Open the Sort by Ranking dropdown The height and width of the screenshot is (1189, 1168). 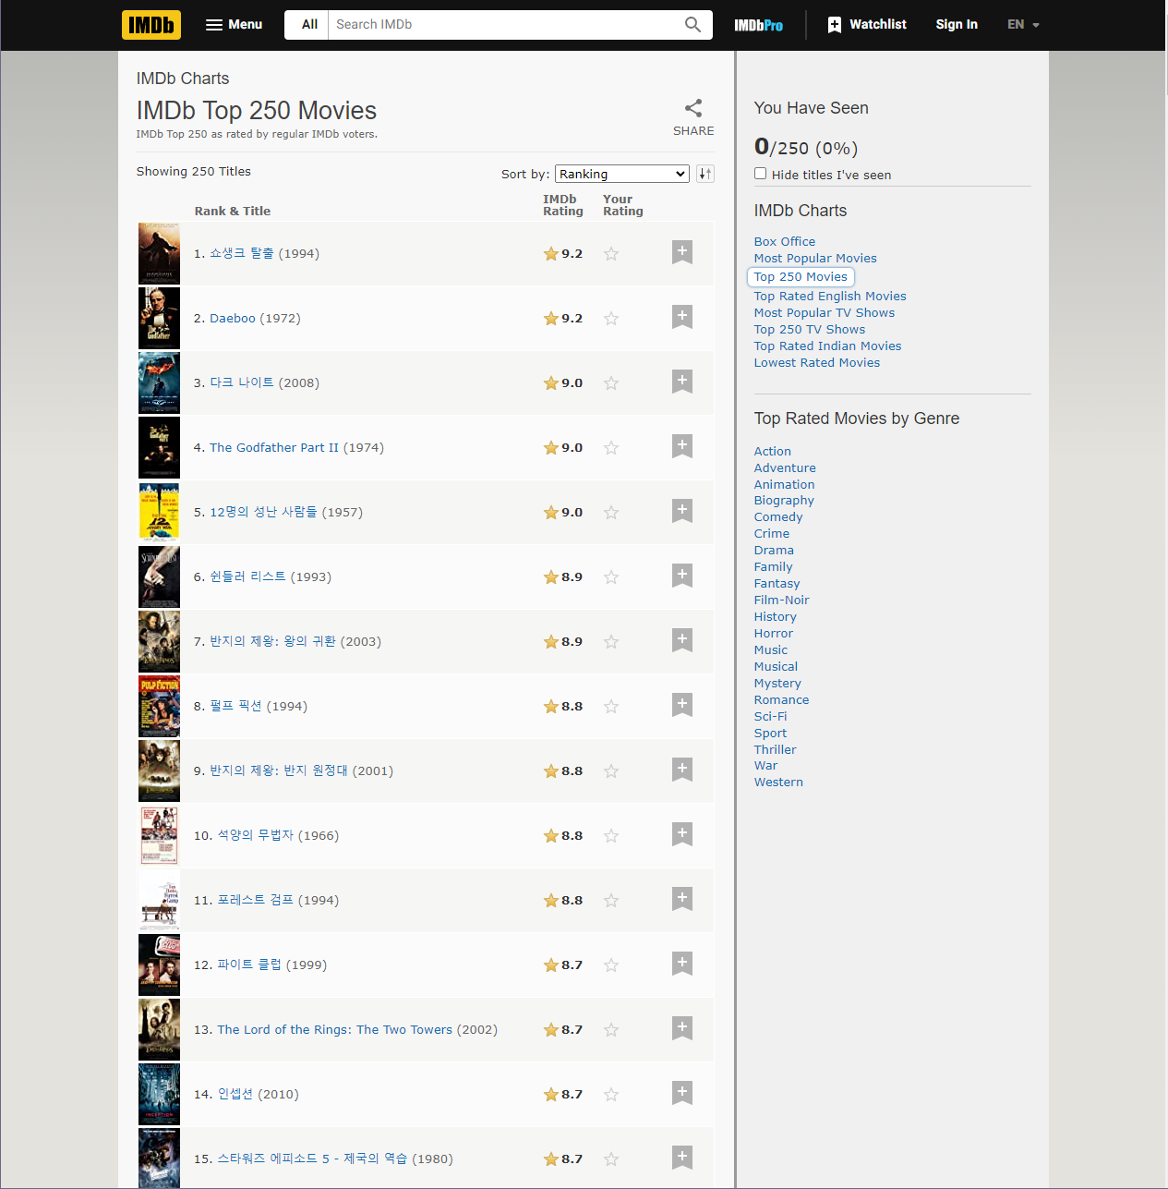coord(622,174)
